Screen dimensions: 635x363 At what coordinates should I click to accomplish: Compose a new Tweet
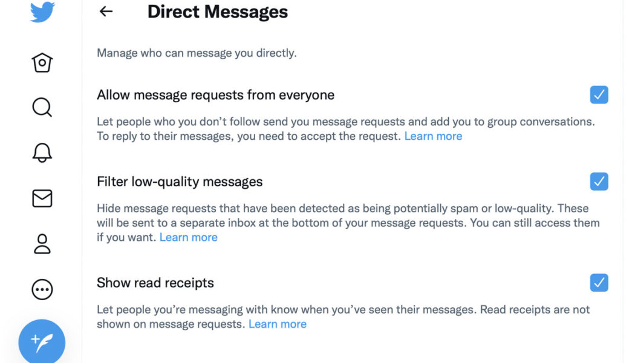(41, 341)
